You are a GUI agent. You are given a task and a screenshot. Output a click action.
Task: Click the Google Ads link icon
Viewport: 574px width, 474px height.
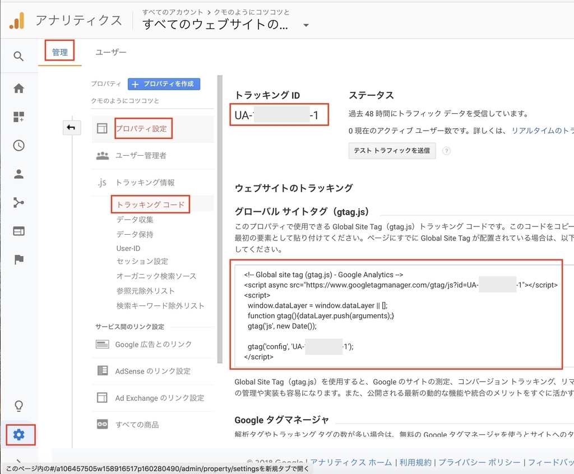click(102, 344)
